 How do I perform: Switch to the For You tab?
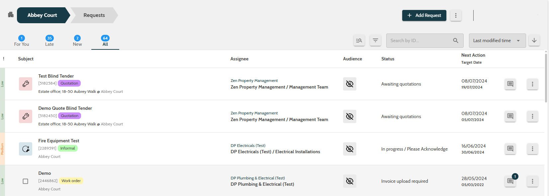coord(22,41)
